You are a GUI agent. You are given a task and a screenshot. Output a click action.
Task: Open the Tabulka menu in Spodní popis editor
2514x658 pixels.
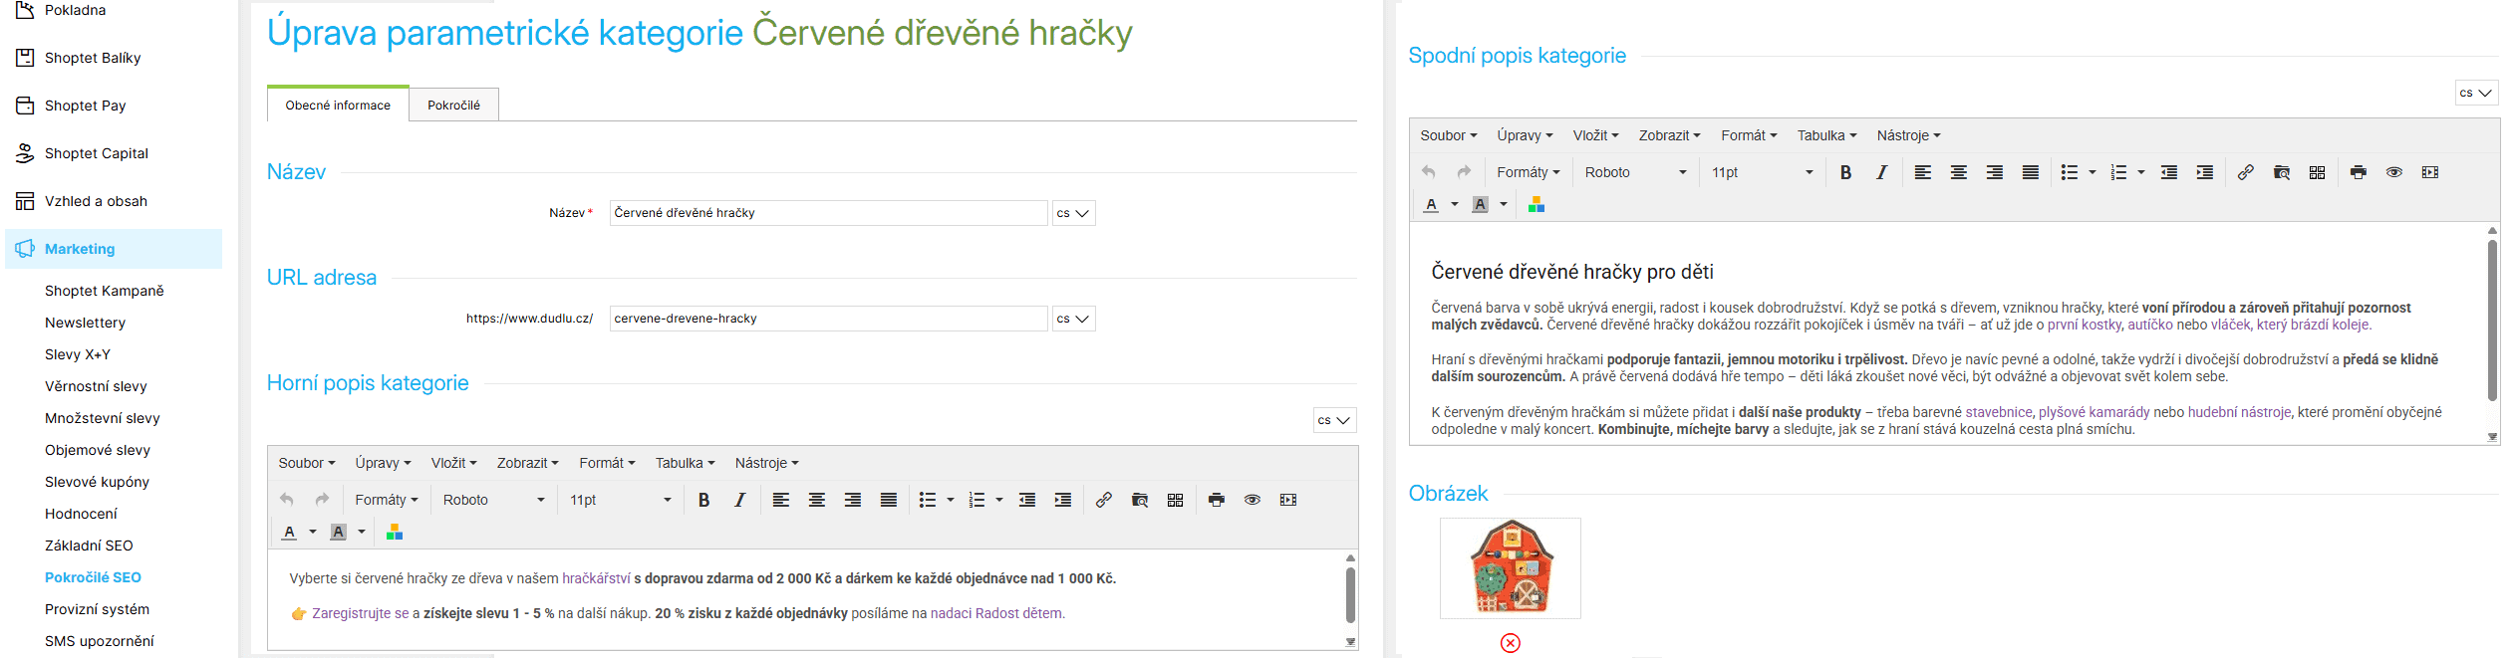coord(1825,135)
